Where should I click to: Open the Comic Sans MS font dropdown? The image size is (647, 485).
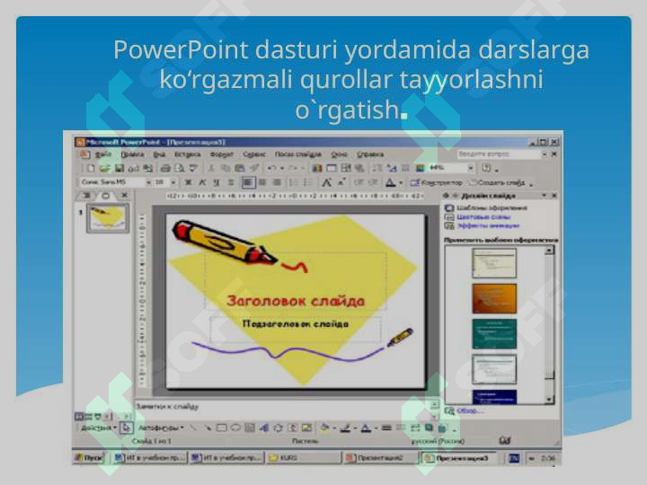pos(148,181)
